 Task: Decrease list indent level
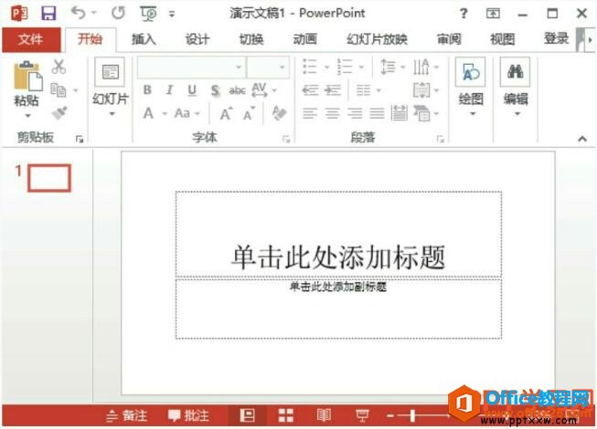310,90
